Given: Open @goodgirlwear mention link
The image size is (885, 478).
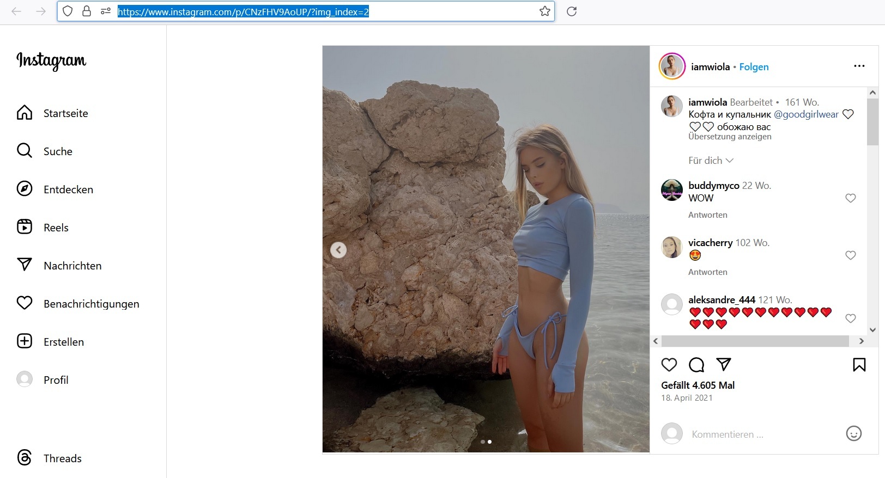Looking at the screenshot, I should pyautogui.click(x=806, y=114).
